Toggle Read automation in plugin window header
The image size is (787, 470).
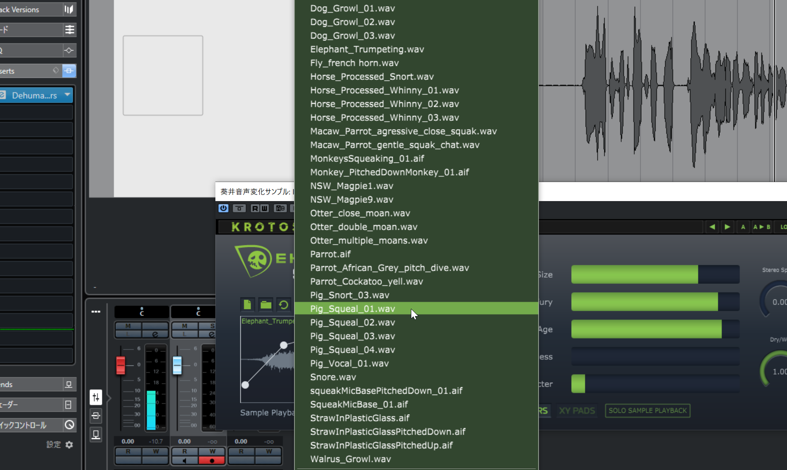[x=255, y=208]
